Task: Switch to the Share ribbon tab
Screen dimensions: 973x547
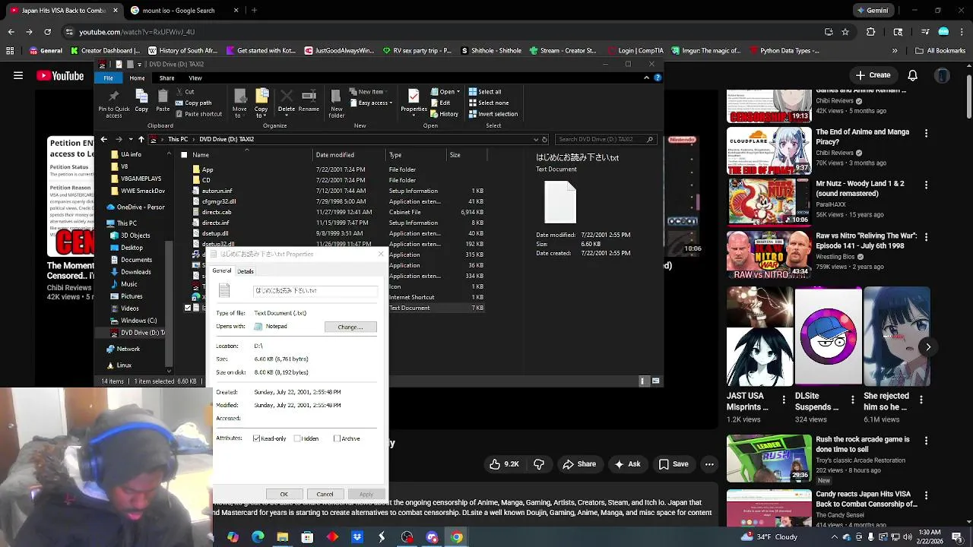Action: [x=166, y=78]
